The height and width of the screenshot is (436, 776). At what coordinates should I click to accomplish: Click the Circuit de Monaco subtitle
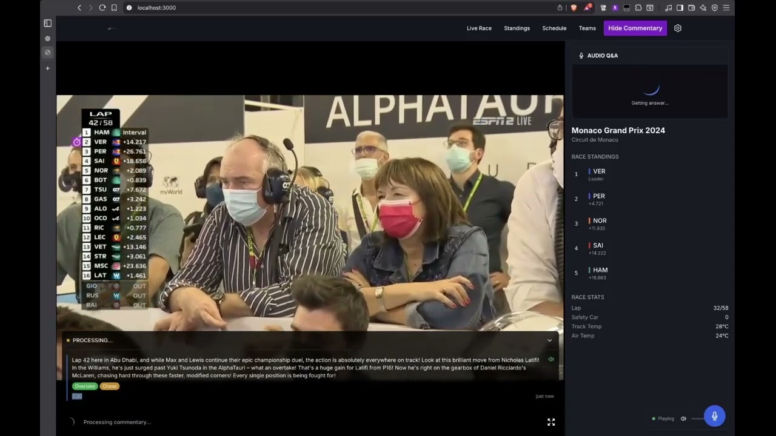click(x=595, y=140)
